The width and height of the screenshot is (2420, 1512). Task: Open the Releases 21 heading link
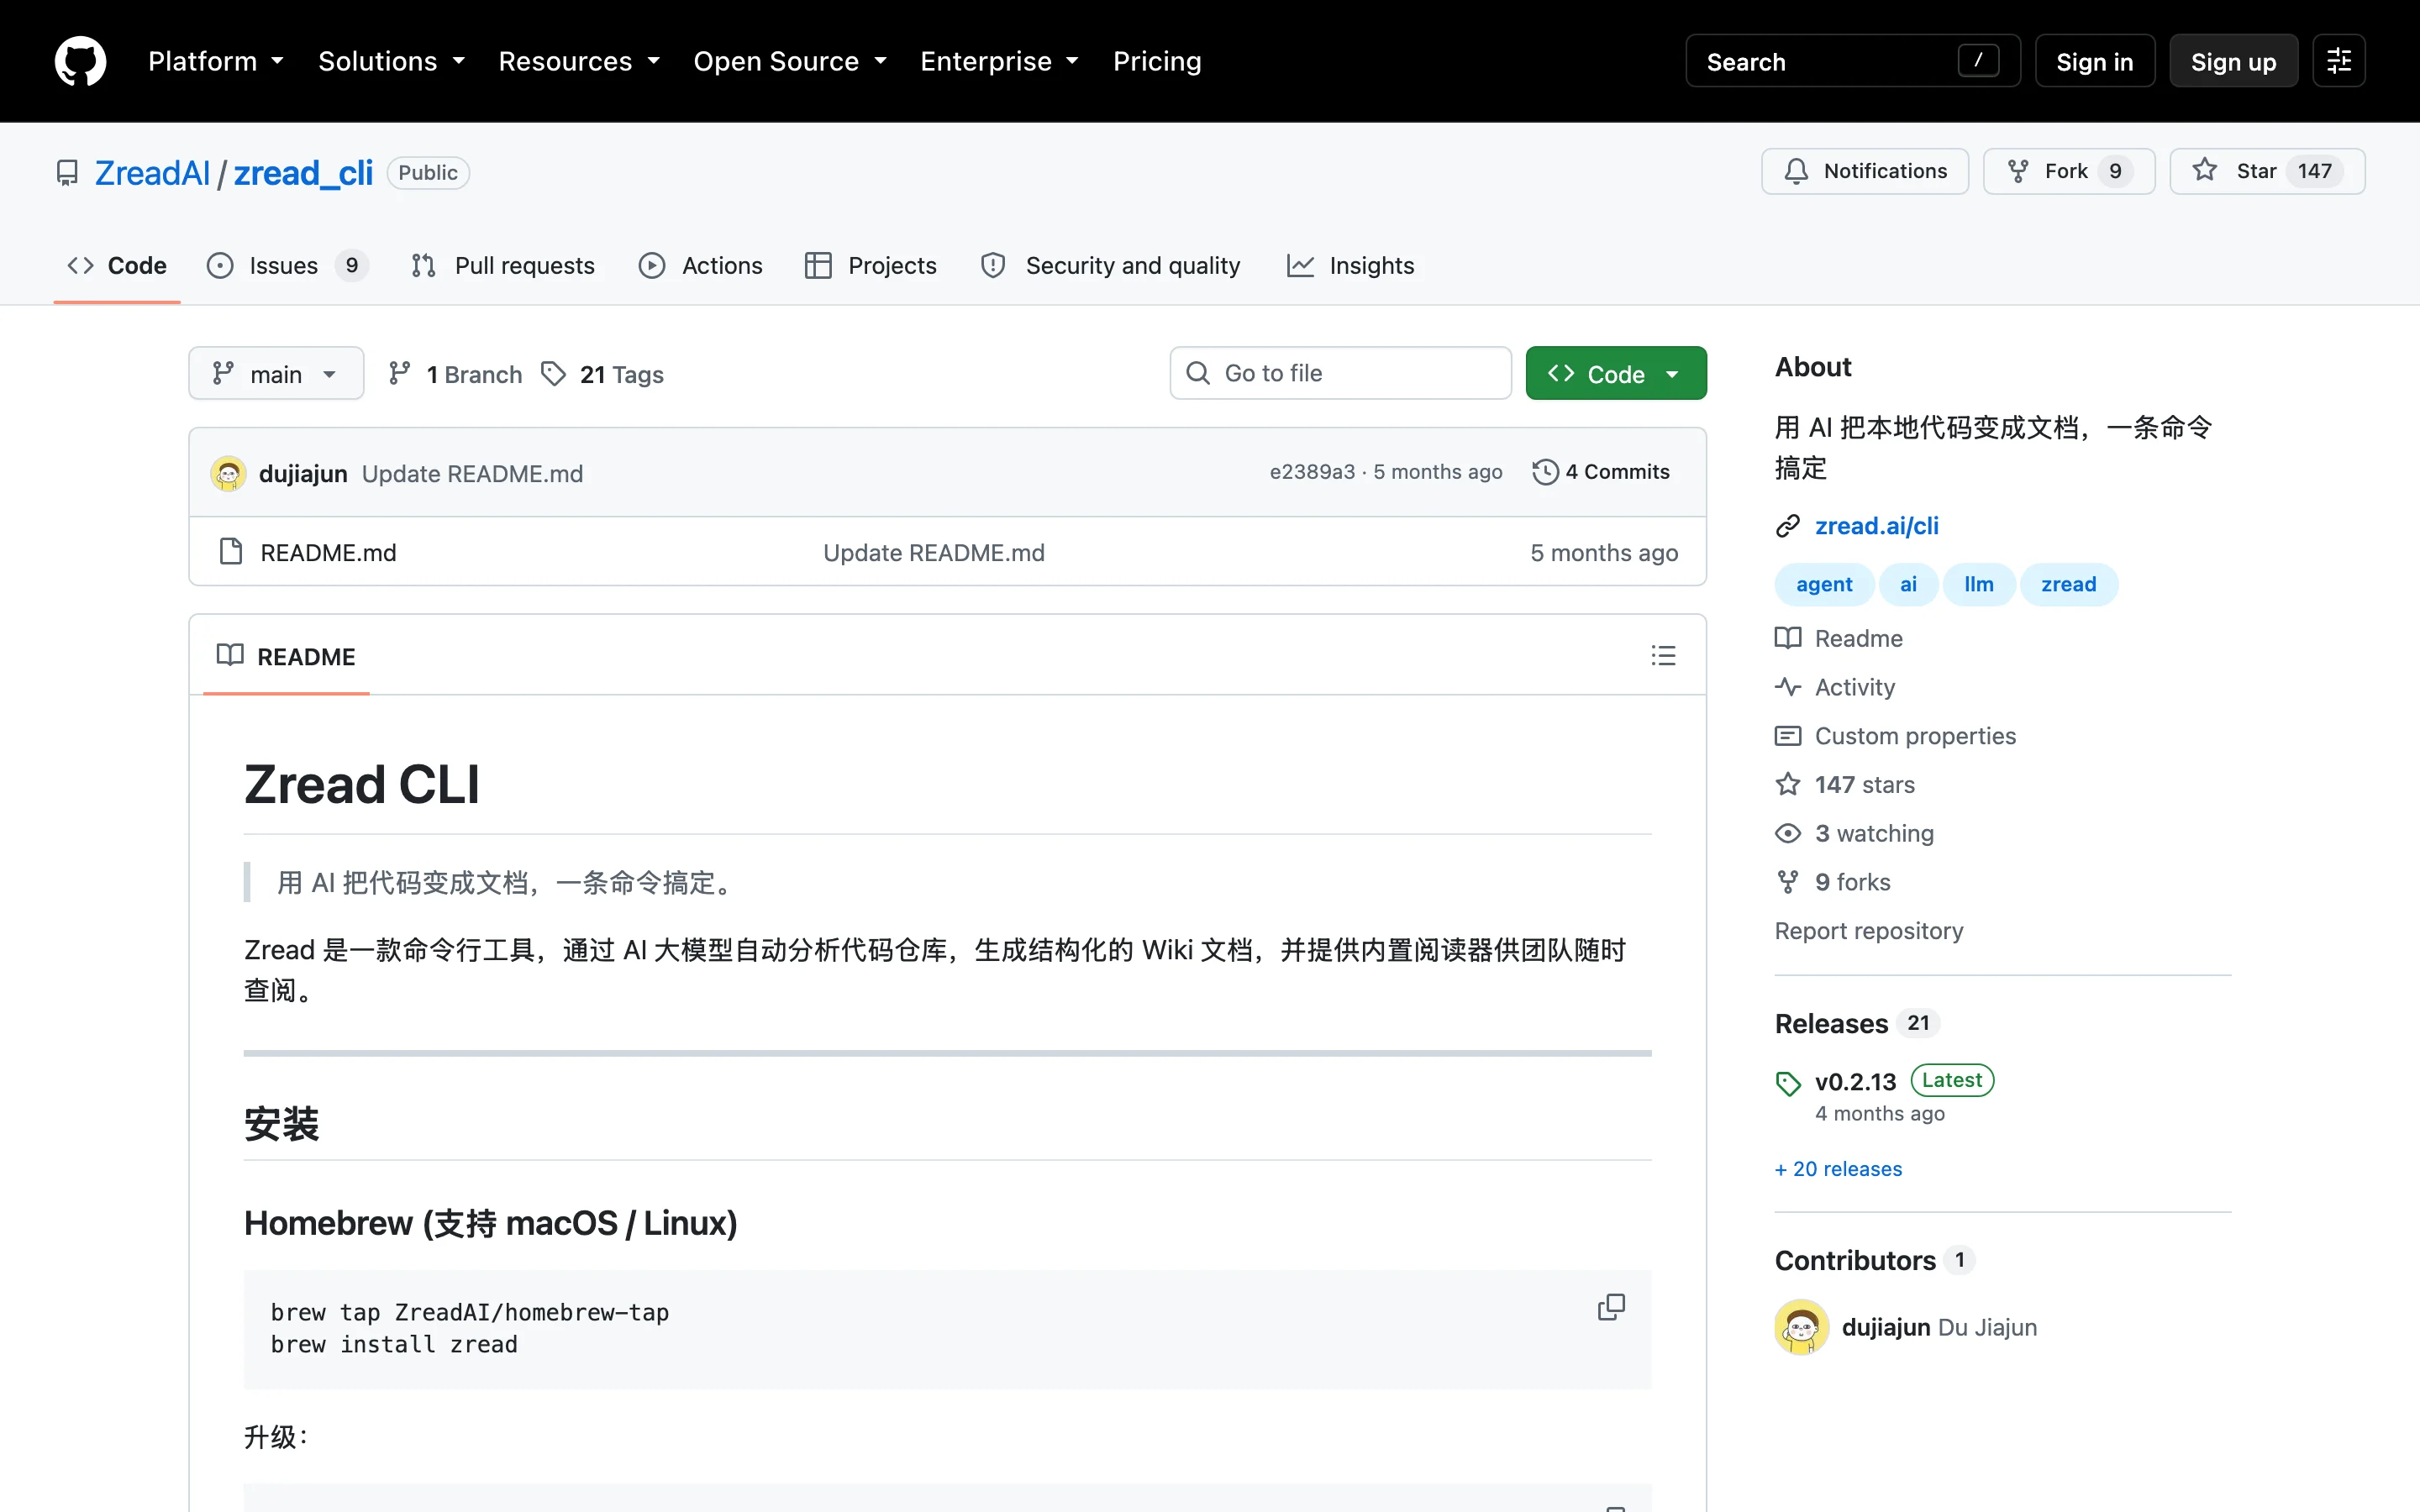click(1857, 1024)
